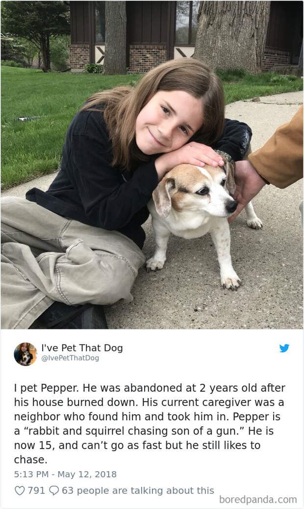Click the reply speech bubble icon
The height and width of the screenshot is (509, 304).
pyautogui.click(x=53, y=490)
